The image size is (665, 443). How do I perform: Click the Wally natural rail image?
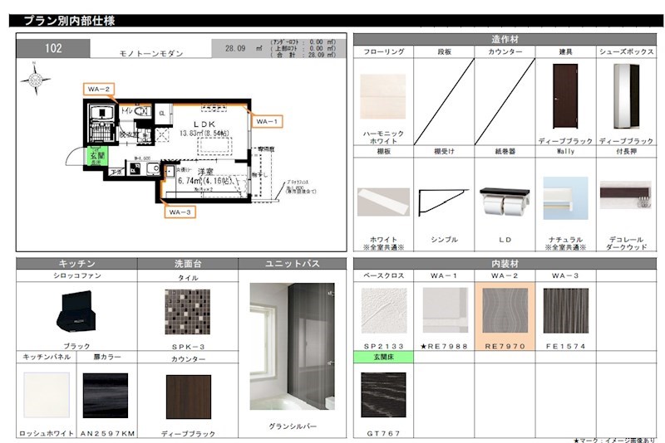click(x=565, y=199)
